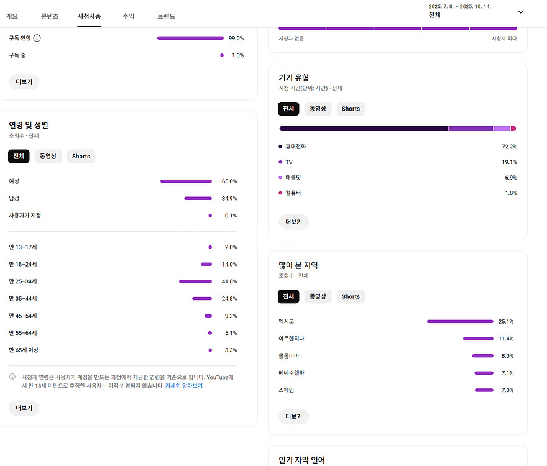This screenshot has width=547, height=466.
Task: Click the 멕시코 bar in top regions
Action: 459,322
